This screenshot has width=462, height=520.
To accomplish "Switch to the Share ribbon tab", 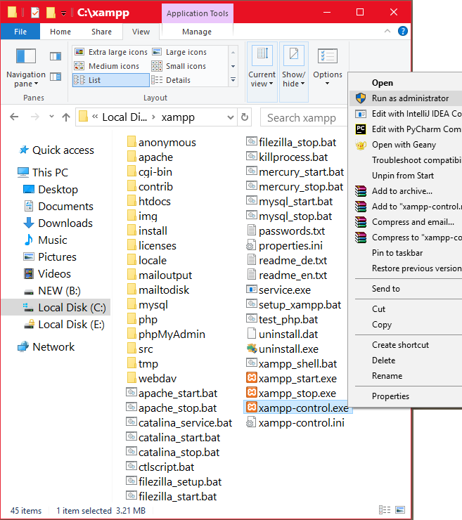I will [x=101, y=32].
